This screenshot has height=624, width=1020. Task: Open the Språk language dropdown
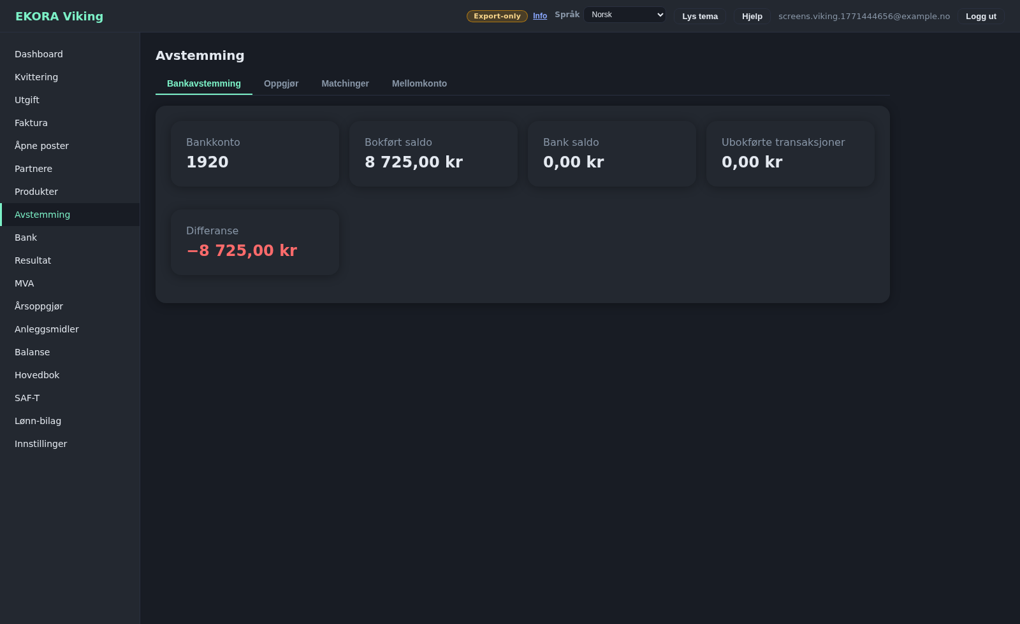point(624,15)
